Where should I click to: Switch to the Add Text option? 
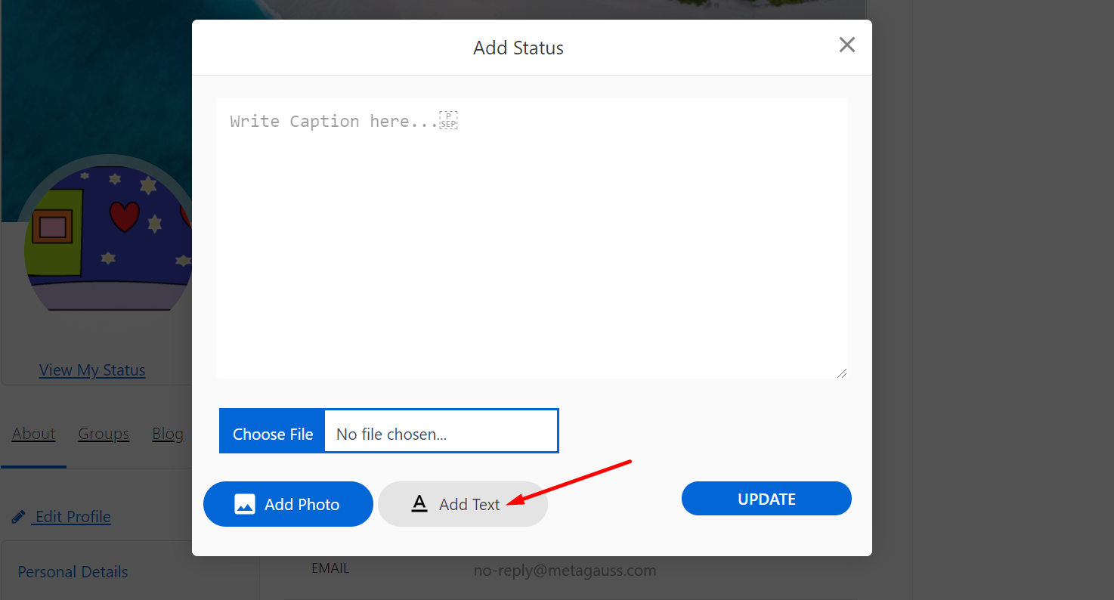[469, 504]
